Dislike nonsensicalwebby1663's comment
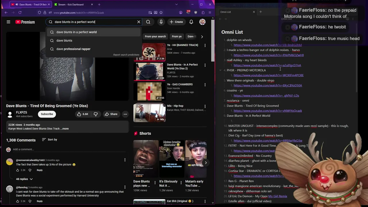 pos(30,170)
